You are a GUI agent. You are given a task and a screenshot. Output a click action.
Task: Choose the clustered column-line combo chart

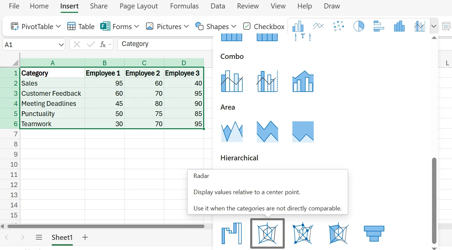(x=232, y=81)
